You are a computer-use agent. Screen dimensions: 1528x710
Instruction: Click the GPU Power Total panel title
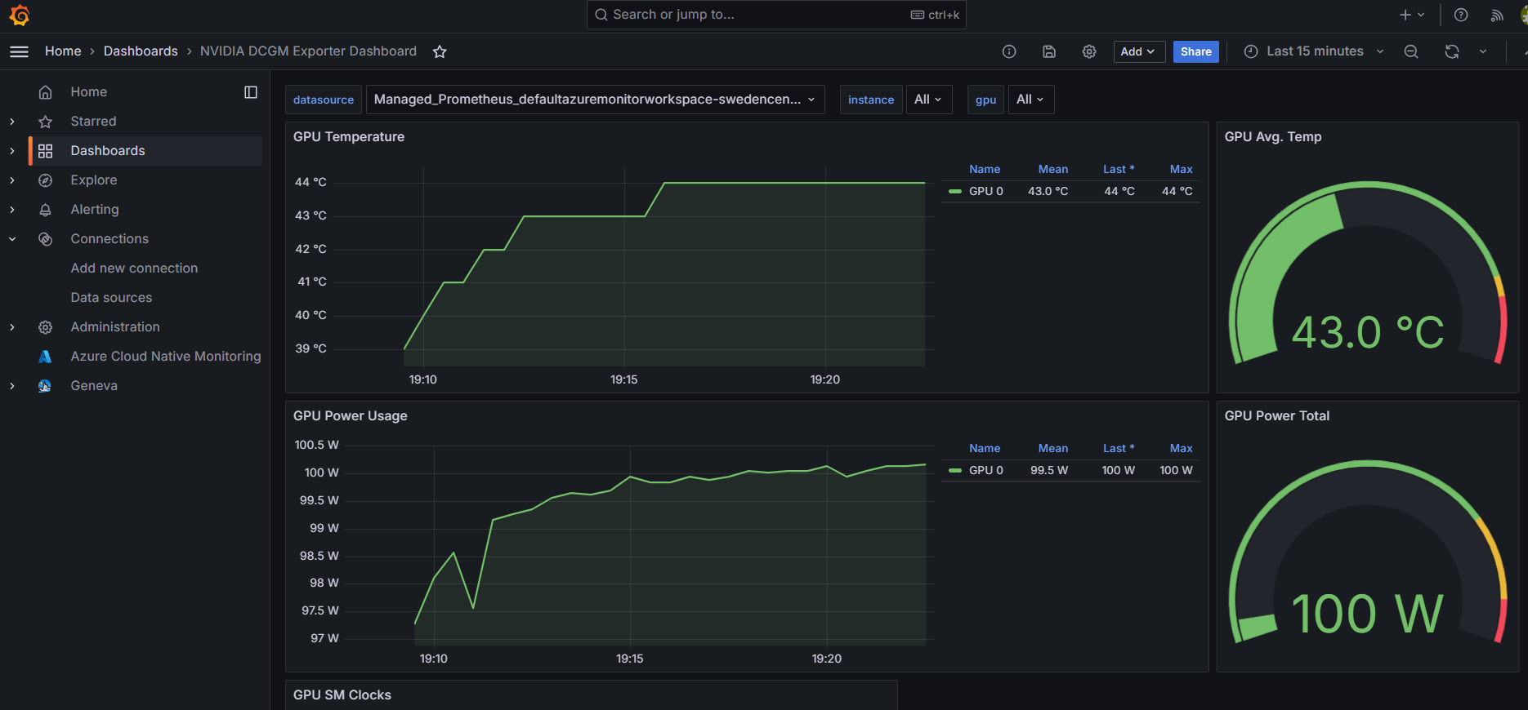point(1277,416)
